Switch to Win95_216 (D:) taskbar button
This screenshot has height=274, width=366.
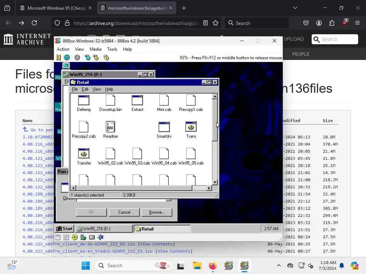[104, 229]
